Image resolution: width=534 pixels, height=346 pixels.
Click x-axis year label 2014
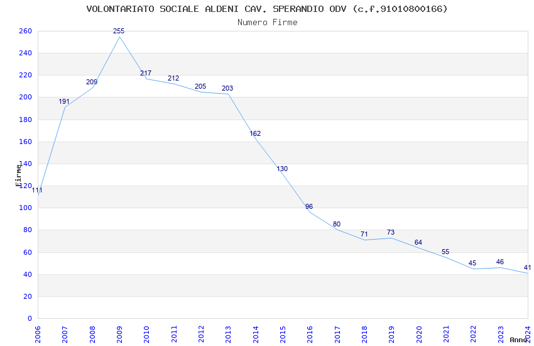tap(256, 334)
